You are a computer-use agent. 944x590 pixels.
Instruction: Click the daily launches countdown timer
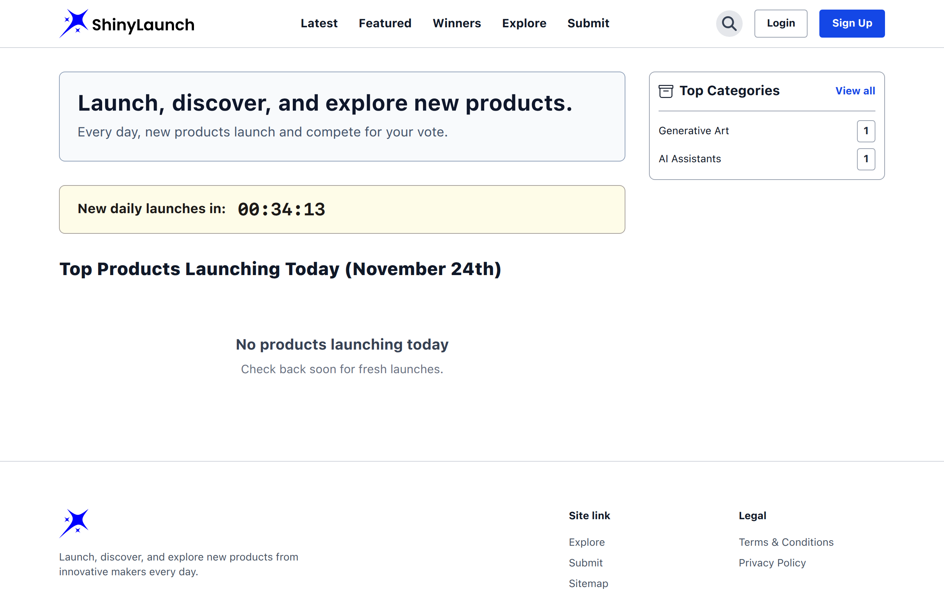click(x=281, y=209)
